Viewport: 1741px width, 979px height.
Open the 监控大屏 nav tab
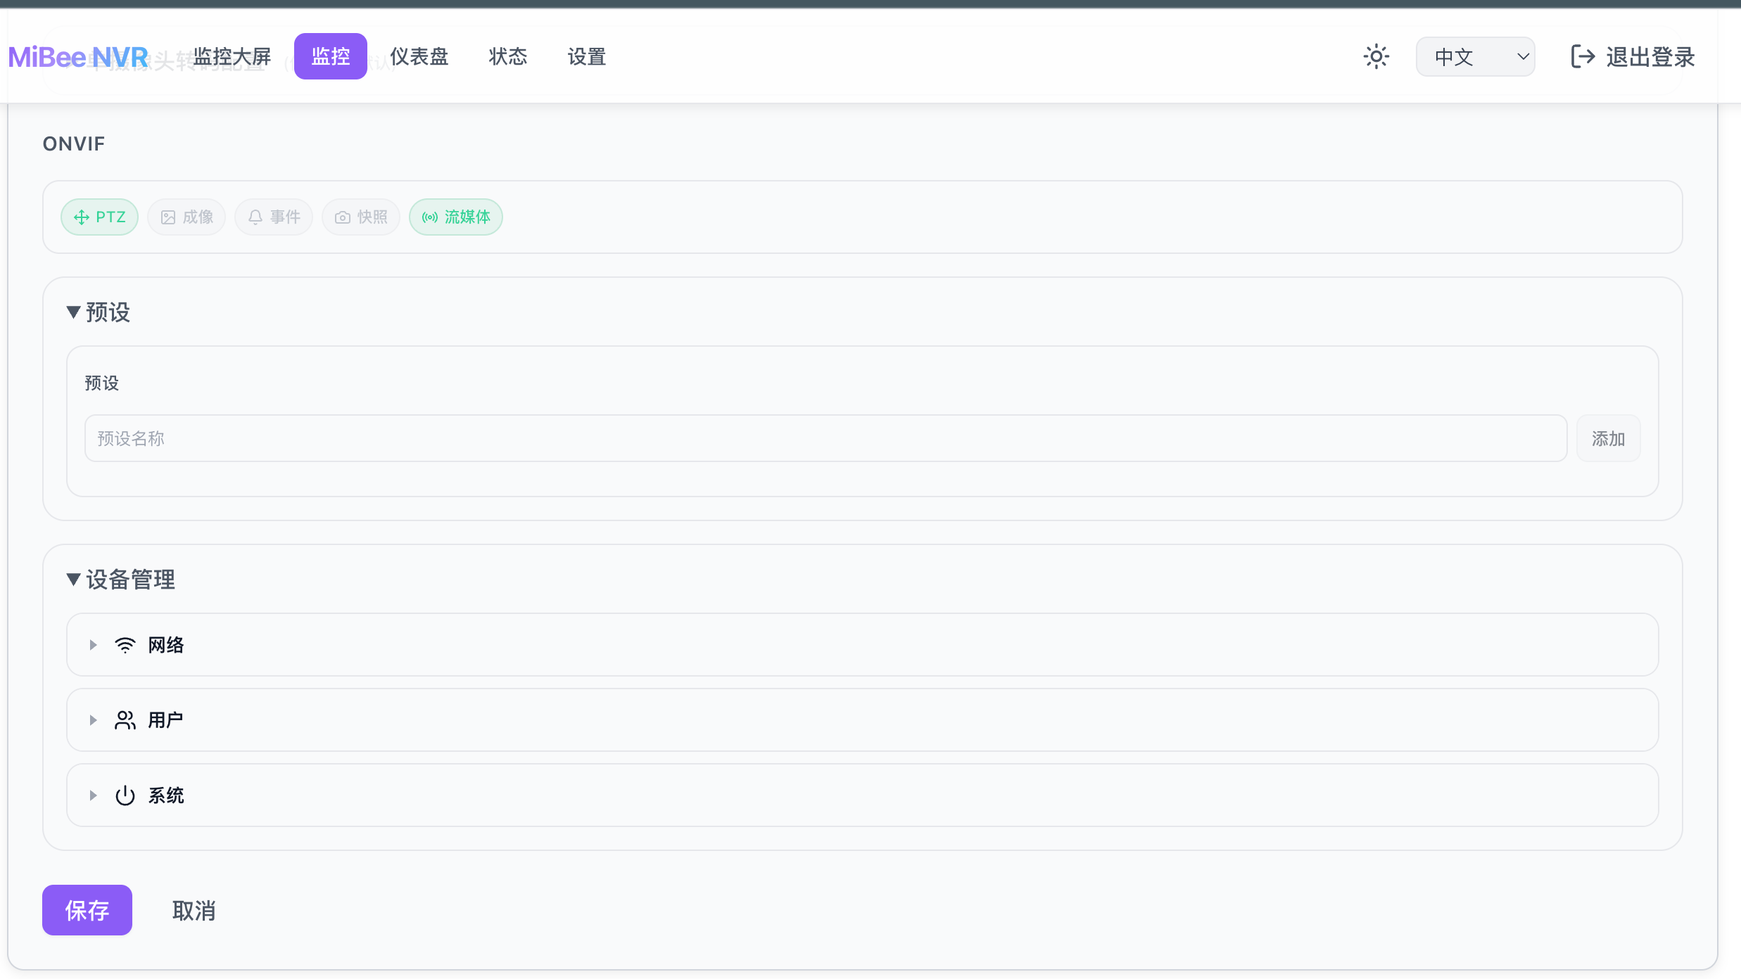tap(232, 56)
